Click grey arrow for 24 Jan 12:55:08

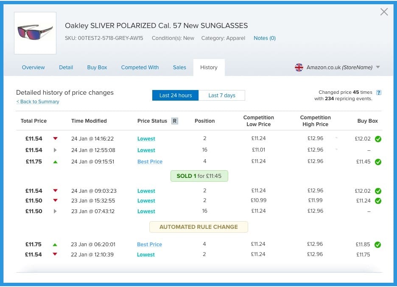(55, 150)
